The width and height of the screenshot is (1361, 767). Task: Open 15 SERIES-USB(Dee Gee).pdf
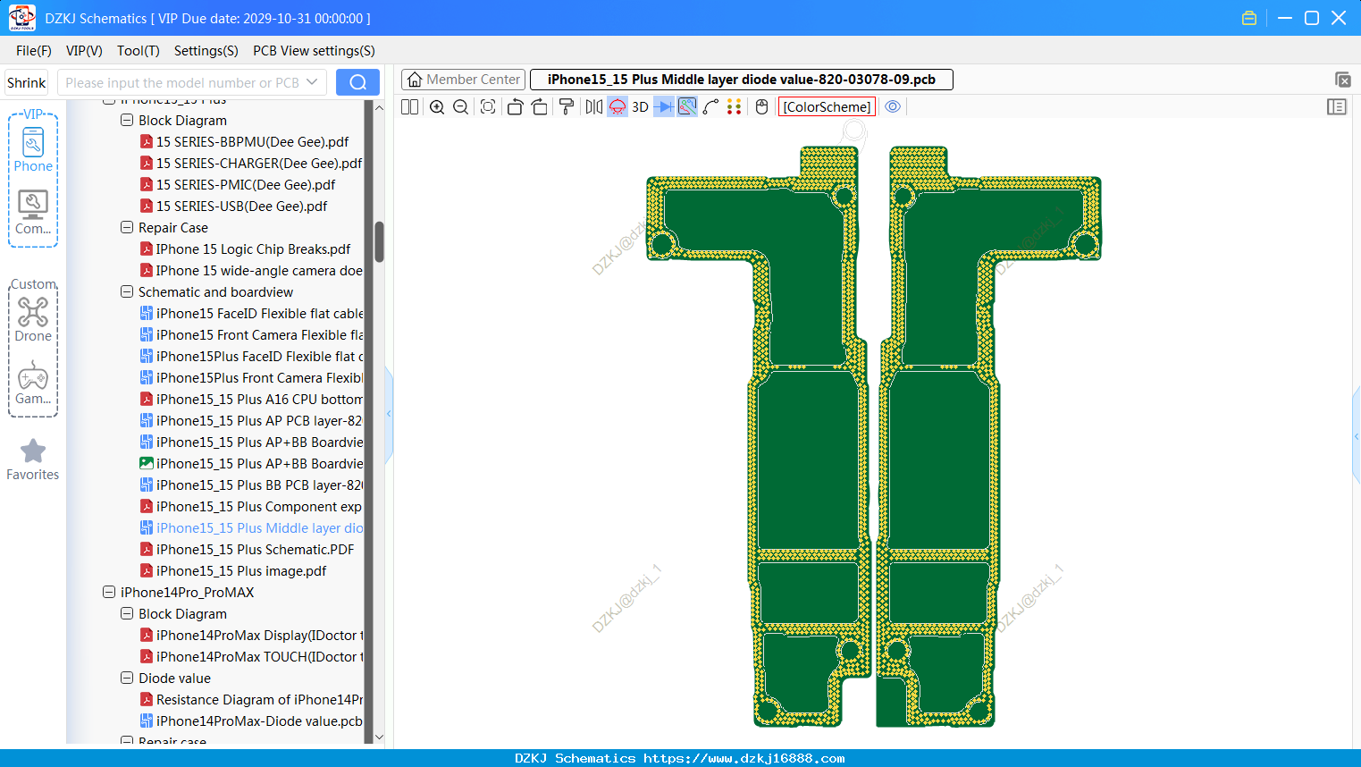point(233,206)
